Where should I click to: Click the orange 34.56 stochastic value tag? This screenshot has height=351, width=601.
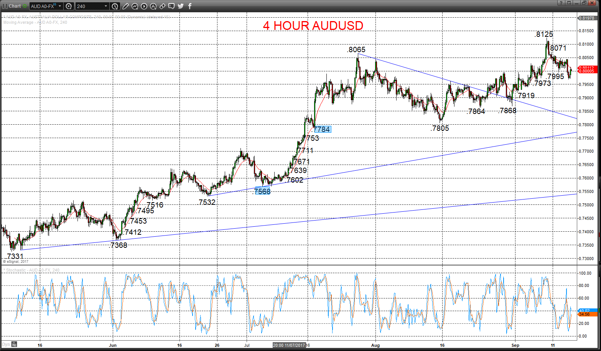(587, 315)
